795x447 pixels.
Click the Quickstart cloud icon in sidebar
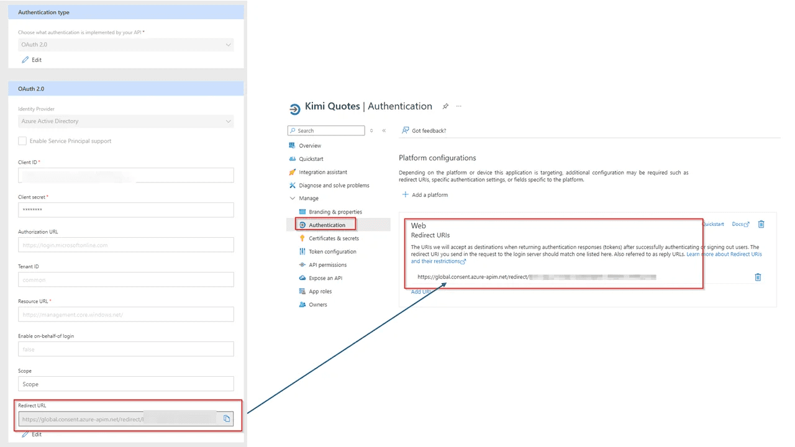pos(293,159)
